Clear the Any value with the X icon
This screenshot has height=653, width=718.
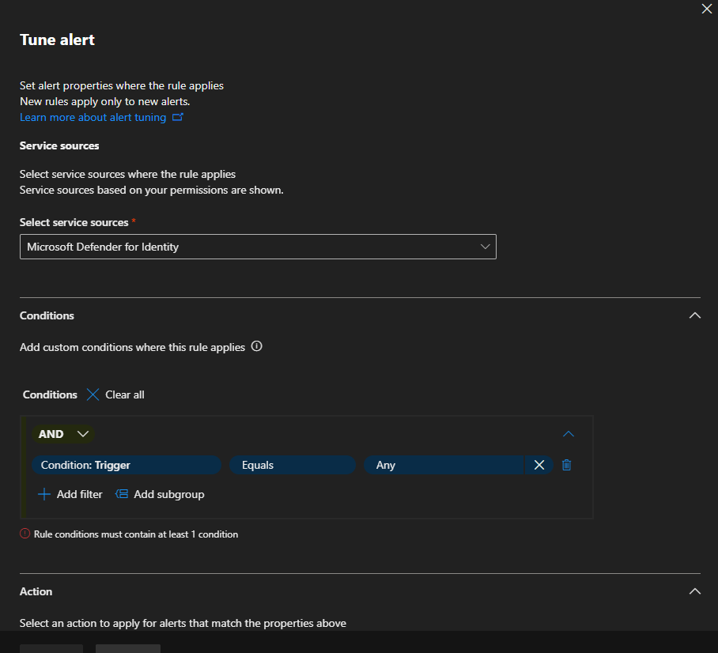tap(538, 465)
